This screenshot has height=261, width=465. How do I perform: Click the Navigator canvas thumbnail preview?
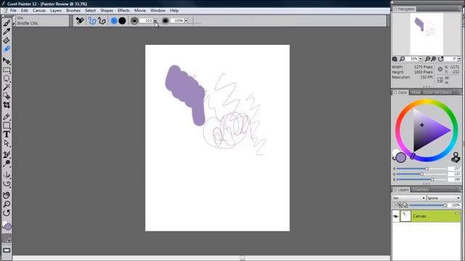(426, 34)
